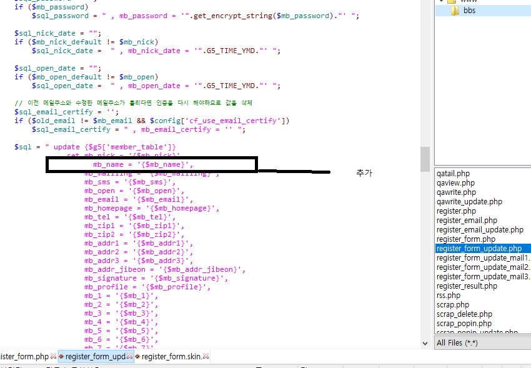Open qatail.php from file list
Image resolution: width=531 pixels, height=368 pixels.
453,173
